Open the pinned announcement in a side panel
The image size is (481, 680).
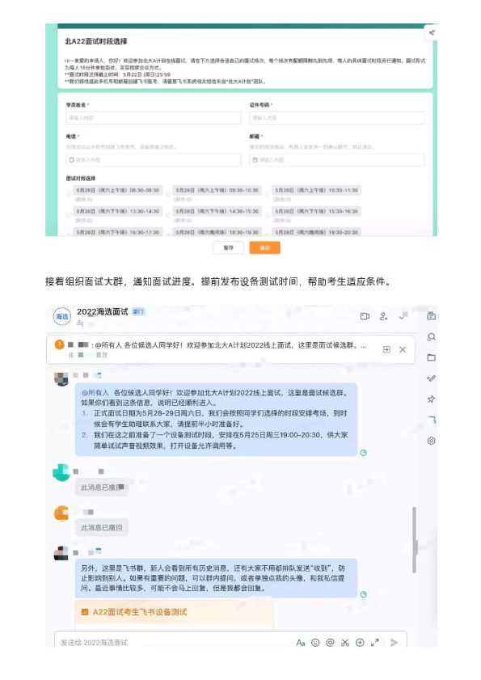tap(386, 349)
